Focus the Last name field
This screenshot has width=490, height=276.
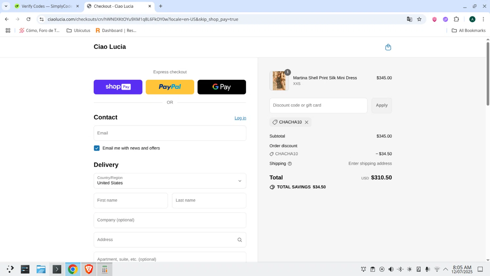point(209,200)
